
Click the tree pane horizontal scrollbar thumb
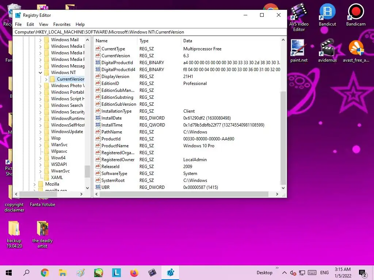[x=38, y=194]
